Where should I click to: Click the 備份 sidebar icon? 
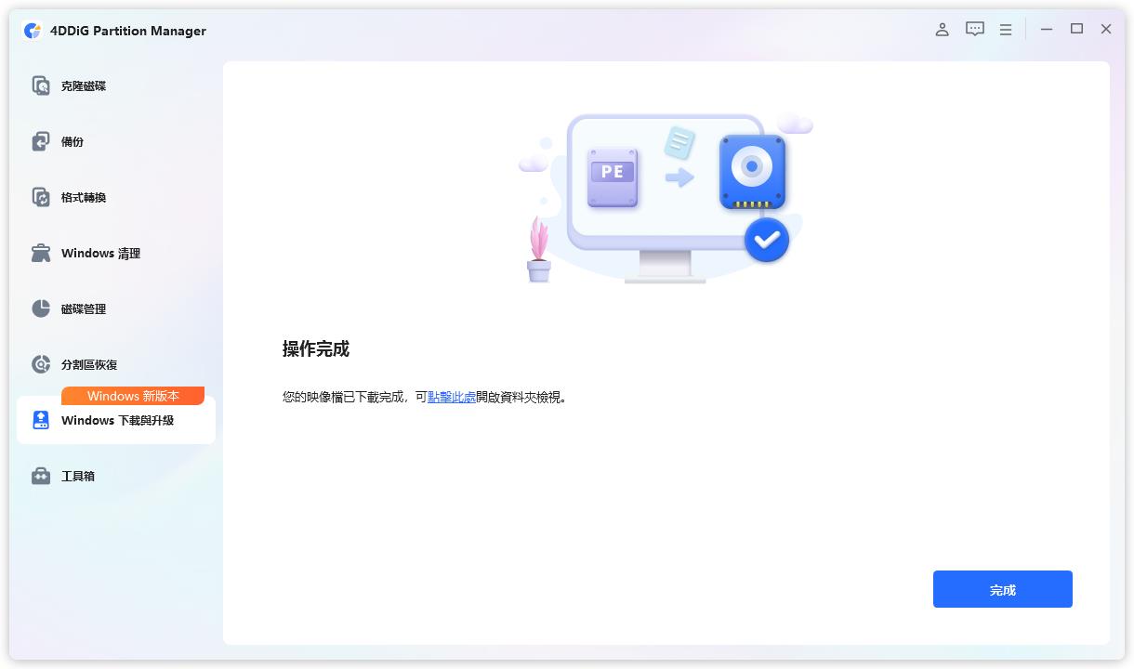[41, 141]
